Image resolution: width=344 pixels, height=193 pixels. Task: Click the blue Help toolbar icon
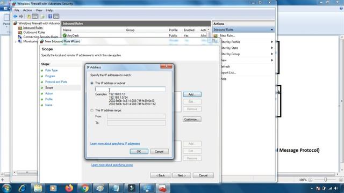50,17
